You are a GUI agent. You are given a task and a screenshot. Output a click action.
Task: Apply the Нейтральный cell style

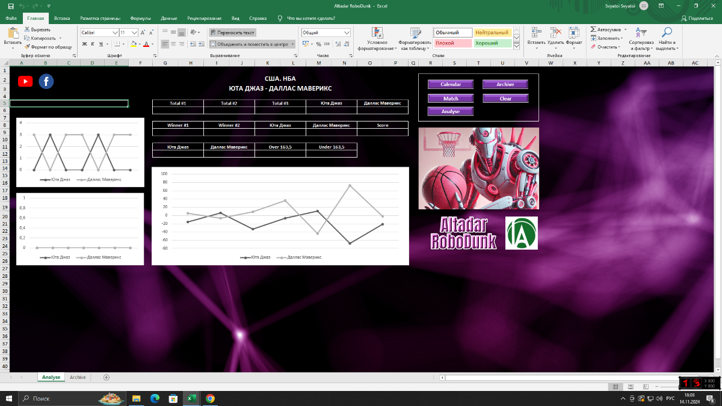coord(492,32)
